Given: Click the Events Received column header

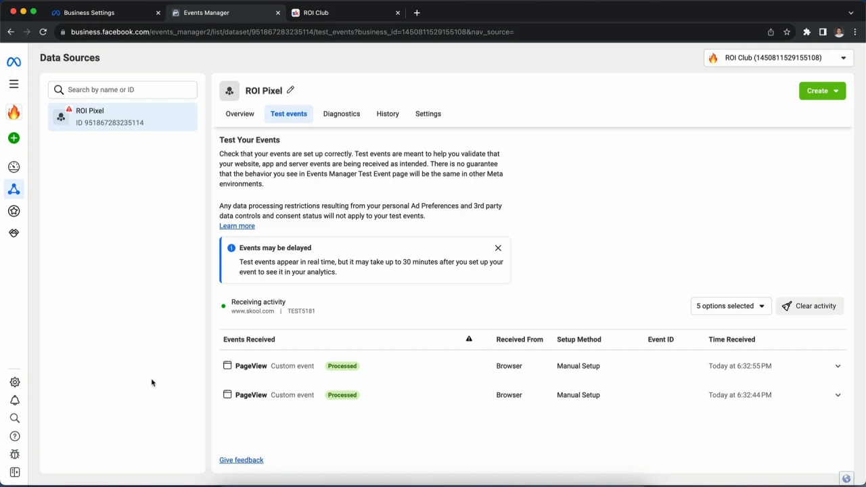Looking at the screenshot, I should click(x=249, y=340).
